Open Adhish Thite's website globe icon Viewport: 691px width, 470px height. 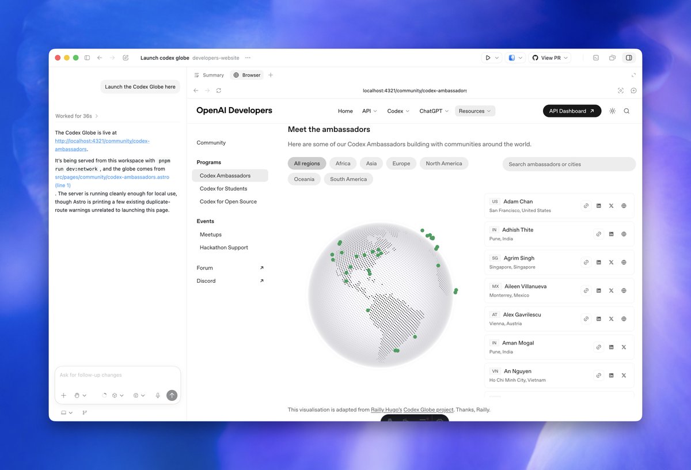(624, 234)
